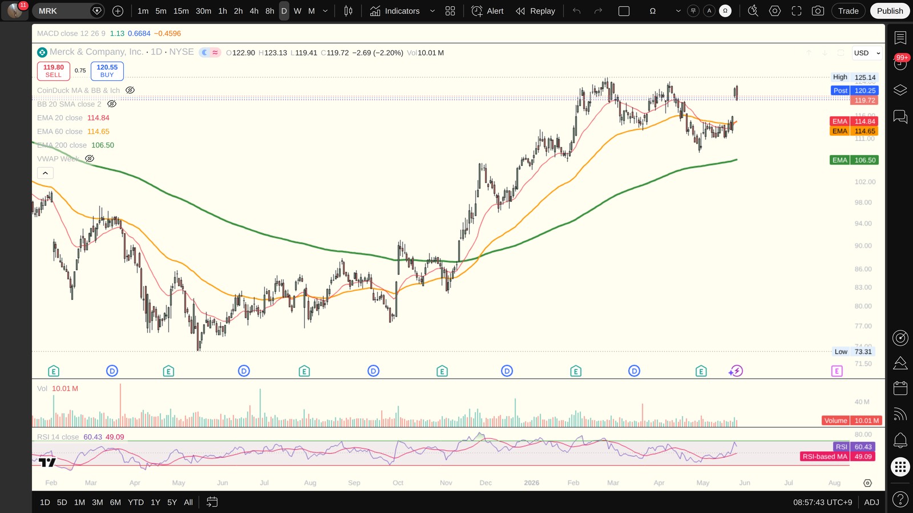
Task: Open the Indicators dialog
Action: pos(394,11)
